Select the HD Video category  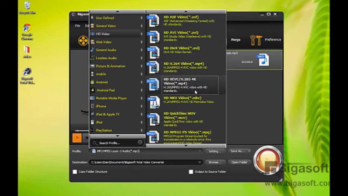(117, 34)
